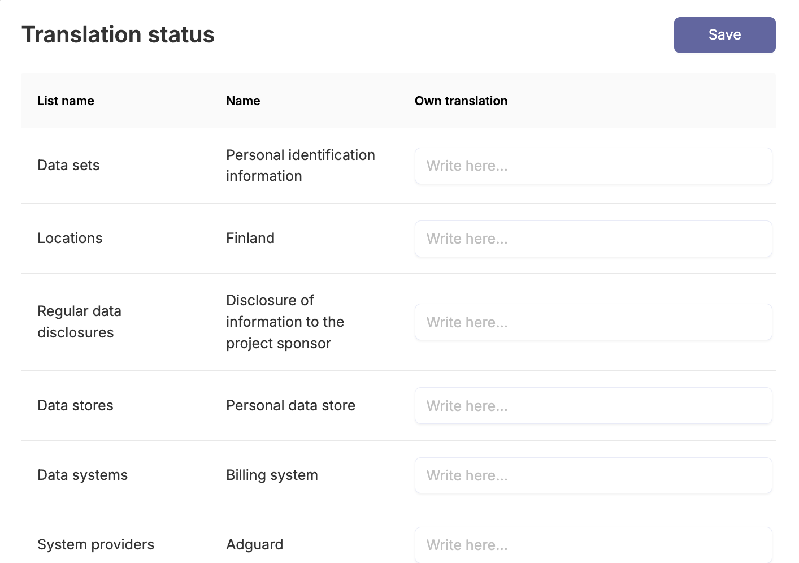Click the 'List name' column header
799x563 pixels.
pyautogui.click(x=66, y=101)
